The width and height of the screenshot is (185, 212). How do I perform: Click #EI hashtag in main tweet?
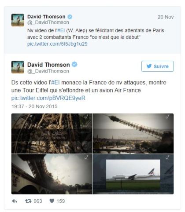click(x=55, y=82)
